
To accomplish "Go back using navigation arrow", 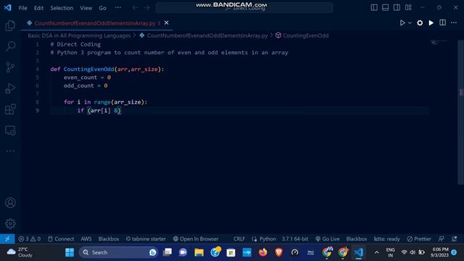I will (x=135, y=8).
